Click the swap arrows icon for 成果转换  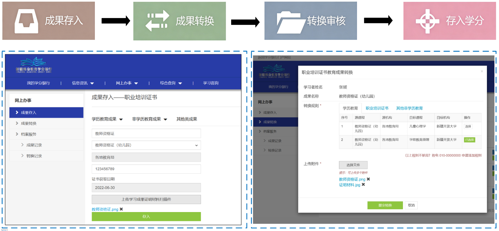click(157, 21)
